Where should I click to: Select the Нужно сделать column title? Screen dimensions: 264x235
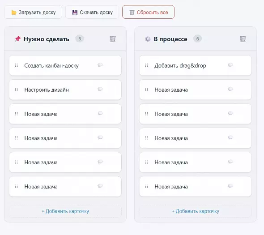(x=47, y=39)
